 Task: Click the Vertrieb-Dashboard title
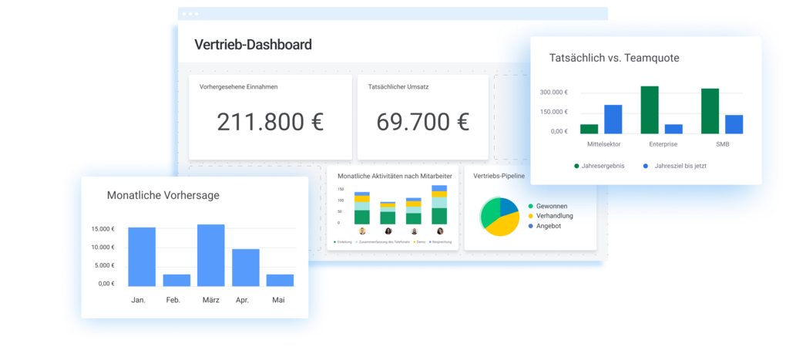click(x=254, y=45)
